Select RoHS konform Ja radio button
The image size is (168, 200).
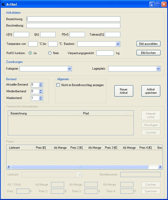(x=30, y=53)
